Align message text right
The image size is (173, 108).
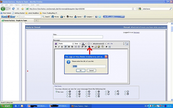(x=72, y=47)
